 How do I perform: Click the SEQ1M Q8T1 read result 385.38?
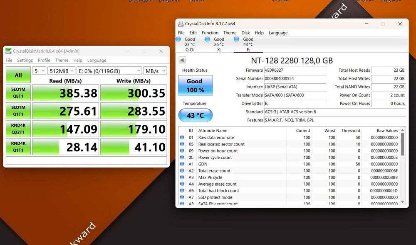[66, 93]
